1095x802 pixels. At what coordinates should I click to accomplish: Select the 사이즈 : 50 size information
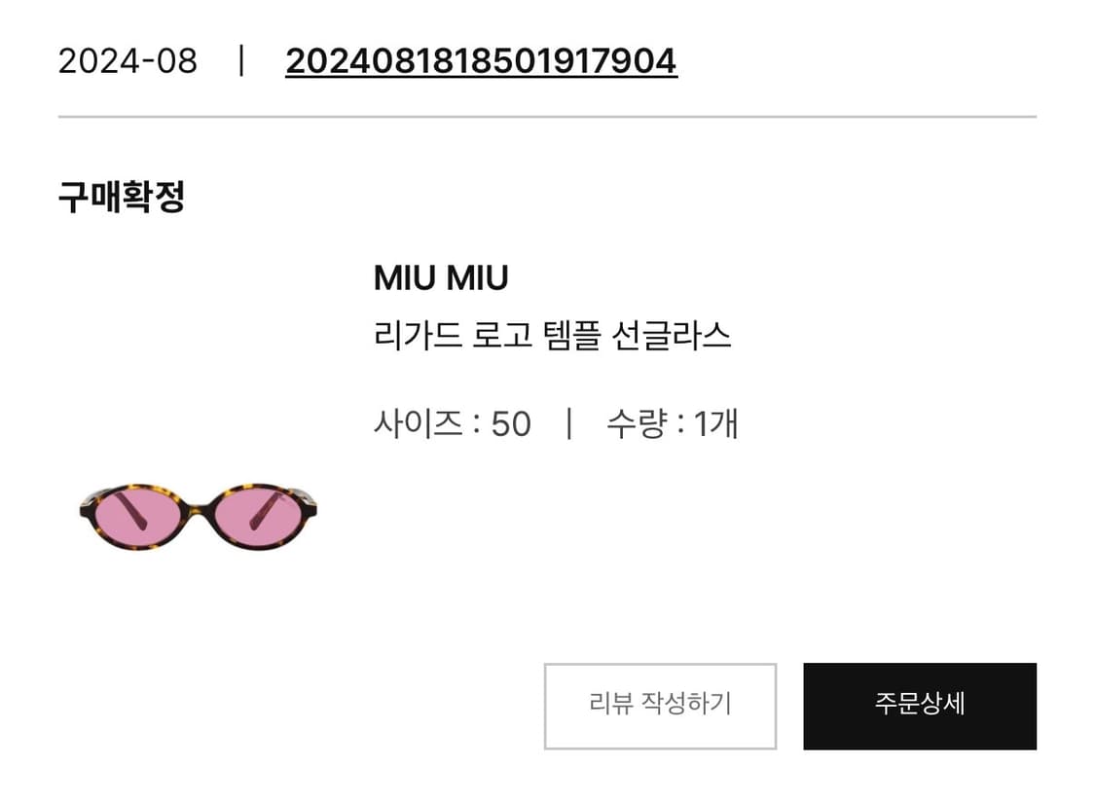453,422
